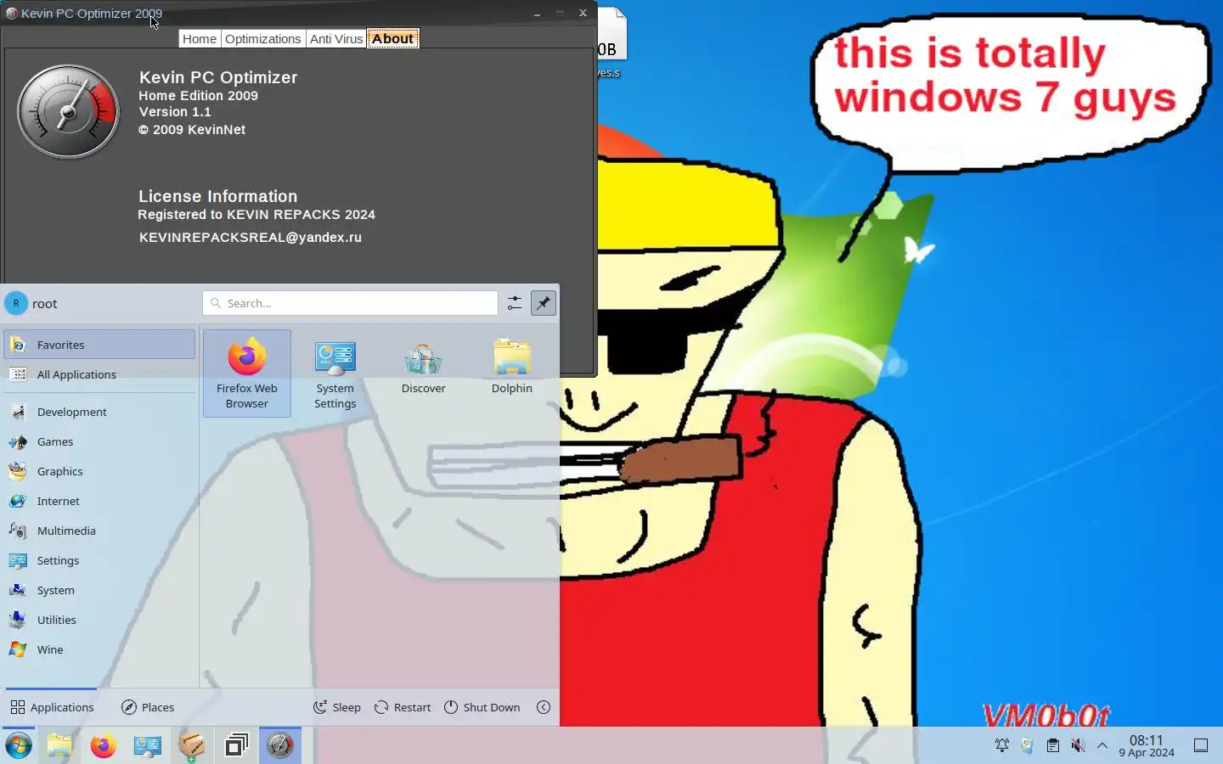This screenshot has height=764, width=1223.
Task: Open the launcher configure sliders button
Action: pos(515,303)
